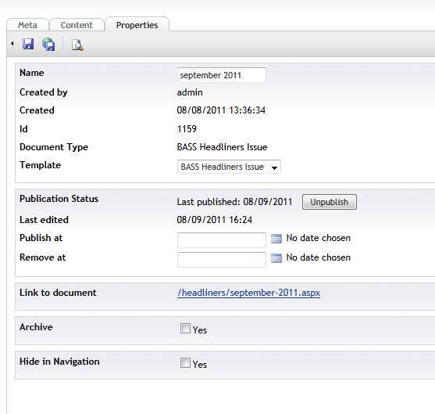Click the Publish at date field
This screenshot has width=435, height=414.
[x=222, y=240]
